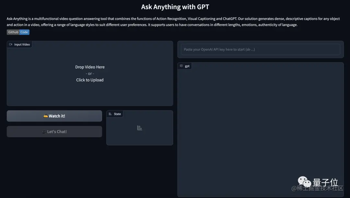Choose Click to Upload text
The image size is (350, 198).
point(90,80)
